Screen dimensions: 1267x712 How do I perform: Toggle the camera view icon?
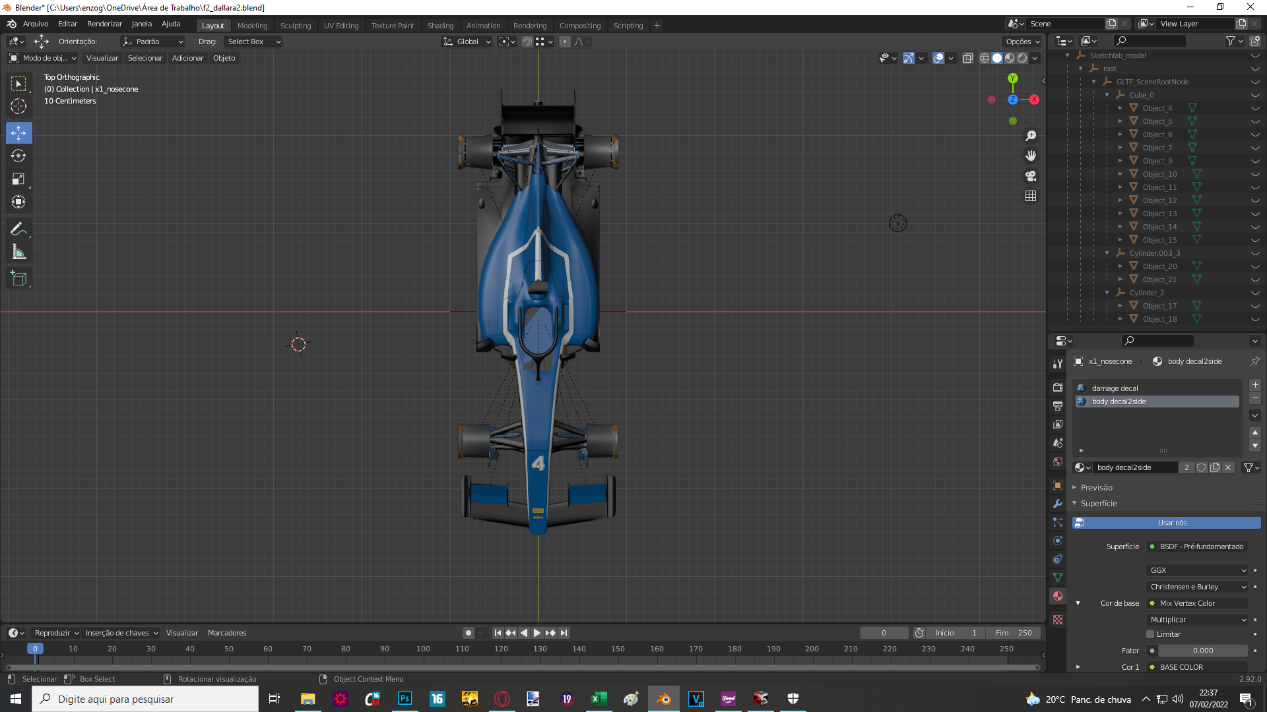point(1031,176)
